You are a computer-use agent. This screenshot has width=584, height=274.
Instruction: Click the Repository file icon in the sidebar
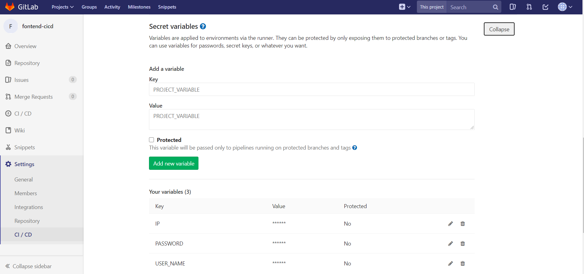[x=8, y=63]
